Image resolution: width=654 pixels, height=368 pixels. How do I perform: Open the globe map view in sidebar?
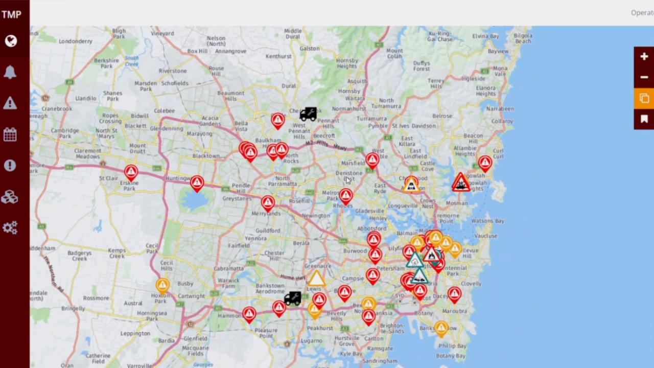11,41
